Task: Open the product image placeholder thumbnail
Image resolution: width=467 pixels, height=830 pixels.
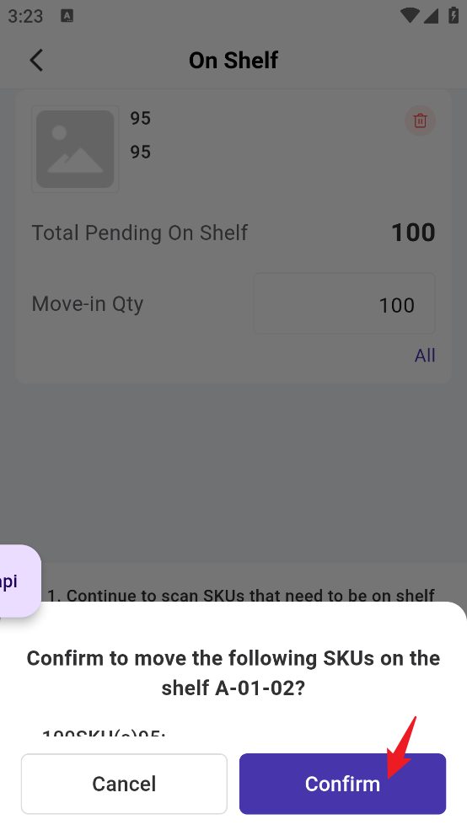Action: coord(75,149)
